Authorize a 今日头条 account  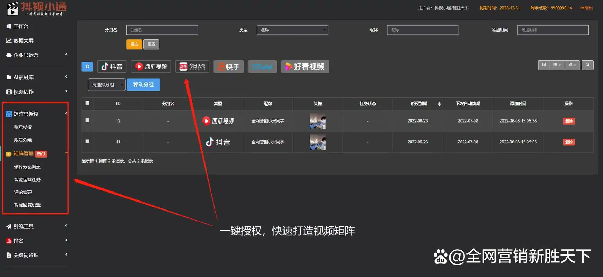(x=192, y=66)
